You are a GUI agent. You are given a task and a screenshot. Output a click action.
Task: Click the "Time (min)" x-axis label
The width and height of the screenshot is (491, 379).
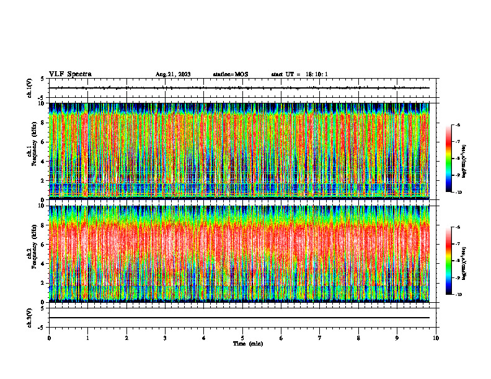tap(248, 344)
